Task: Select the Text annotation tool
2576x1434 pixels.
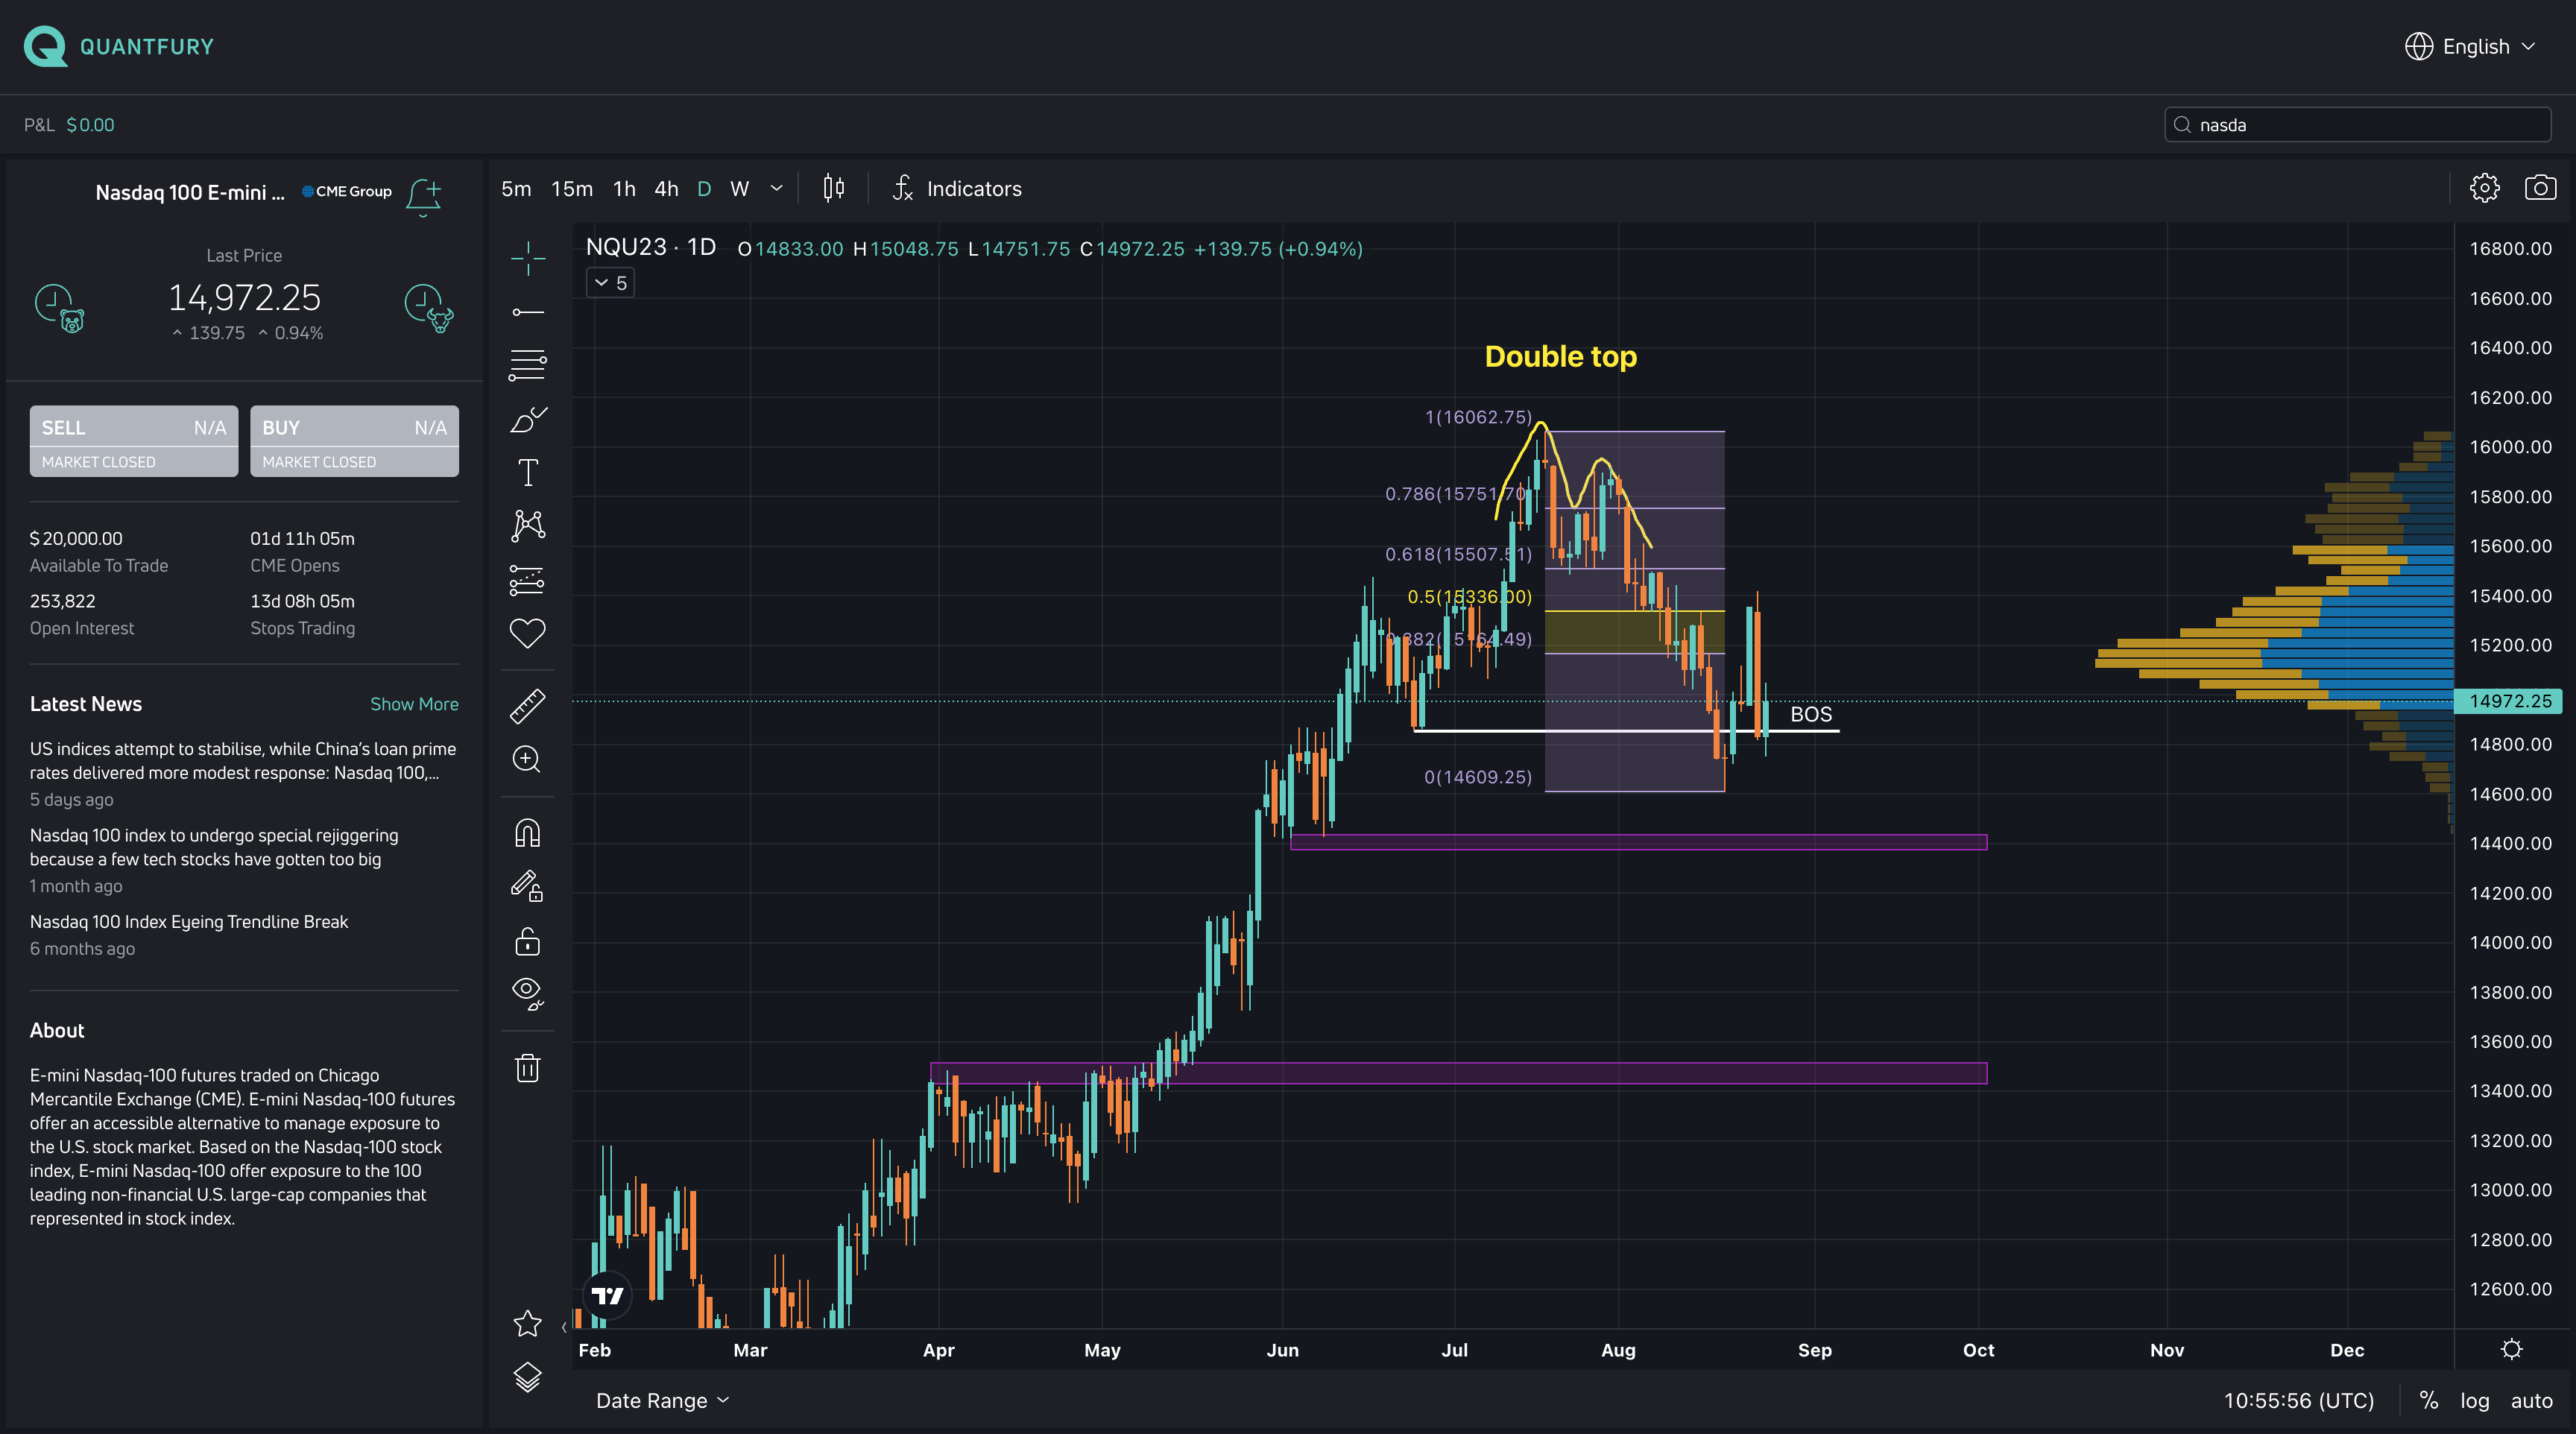Action: click(528, 472)
